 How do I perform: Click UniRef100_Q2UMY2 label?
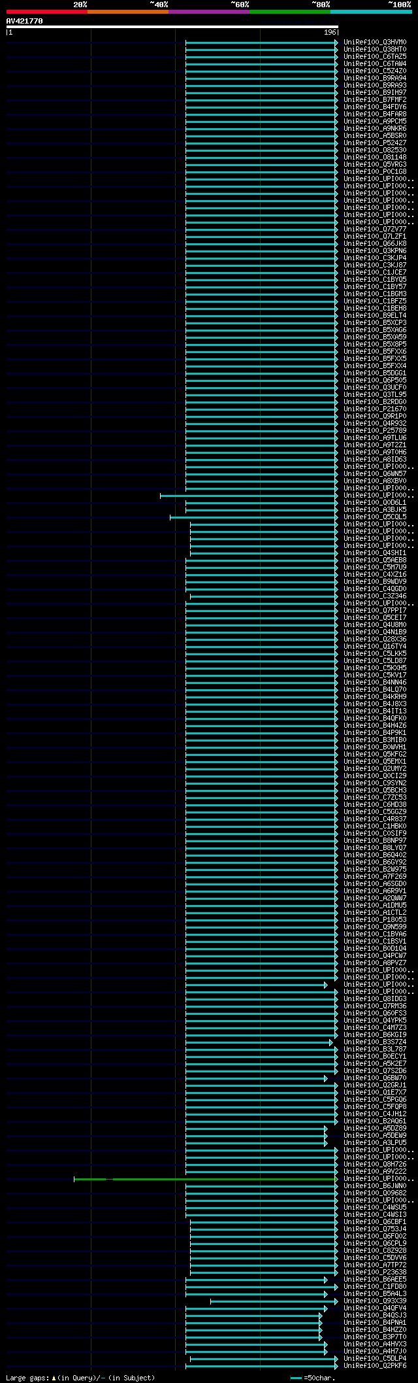(375, 769)
